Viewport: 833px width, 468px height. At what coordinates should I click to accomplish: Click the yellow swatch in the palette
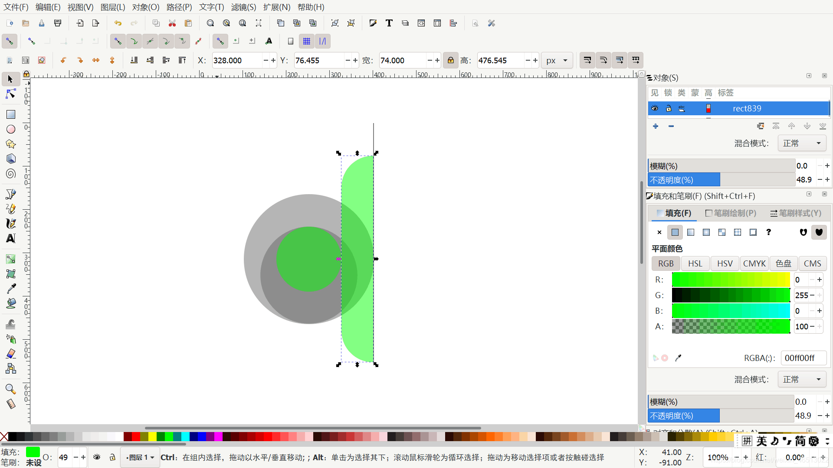click(x=152, y=436)
